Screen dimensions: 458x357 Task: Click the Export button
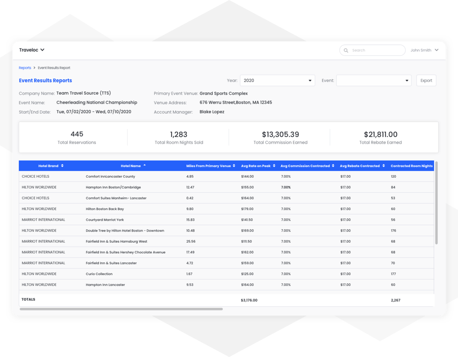(426, 81)
